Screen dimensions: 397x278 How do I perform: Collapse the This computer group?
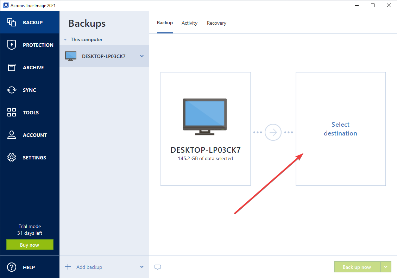click(65, 39)
